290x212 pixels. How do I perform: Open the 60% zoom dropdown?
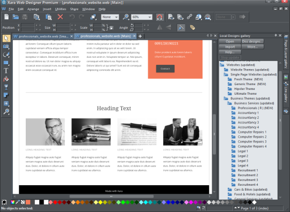coord(142,17)
